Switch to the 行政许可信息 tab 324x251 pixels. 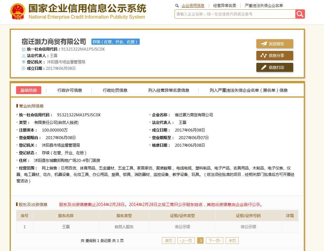click(70, 90)
